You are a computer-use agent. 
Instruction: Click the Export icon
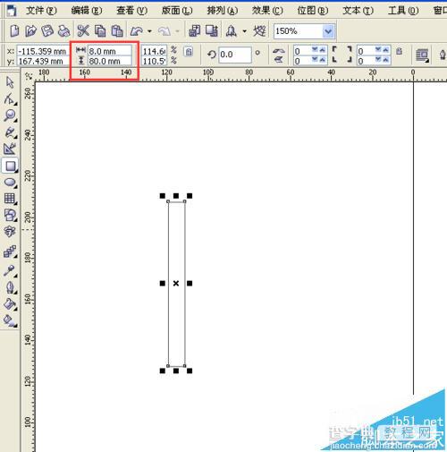click(212, 30)
